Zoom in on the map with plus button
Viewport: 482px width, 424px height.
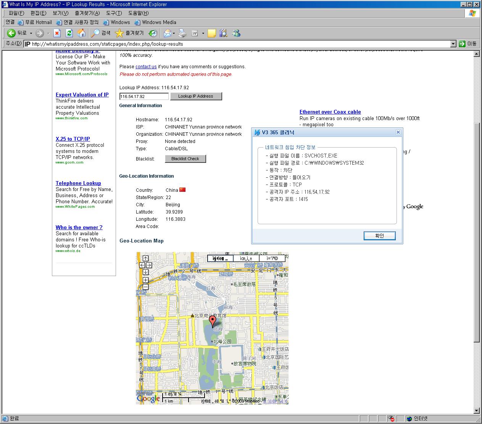click(x=145, y=280)
